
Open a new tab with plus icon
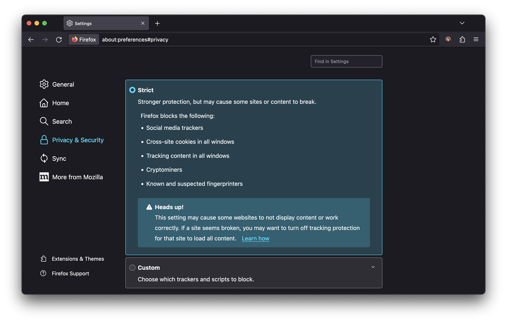point(157,23)
